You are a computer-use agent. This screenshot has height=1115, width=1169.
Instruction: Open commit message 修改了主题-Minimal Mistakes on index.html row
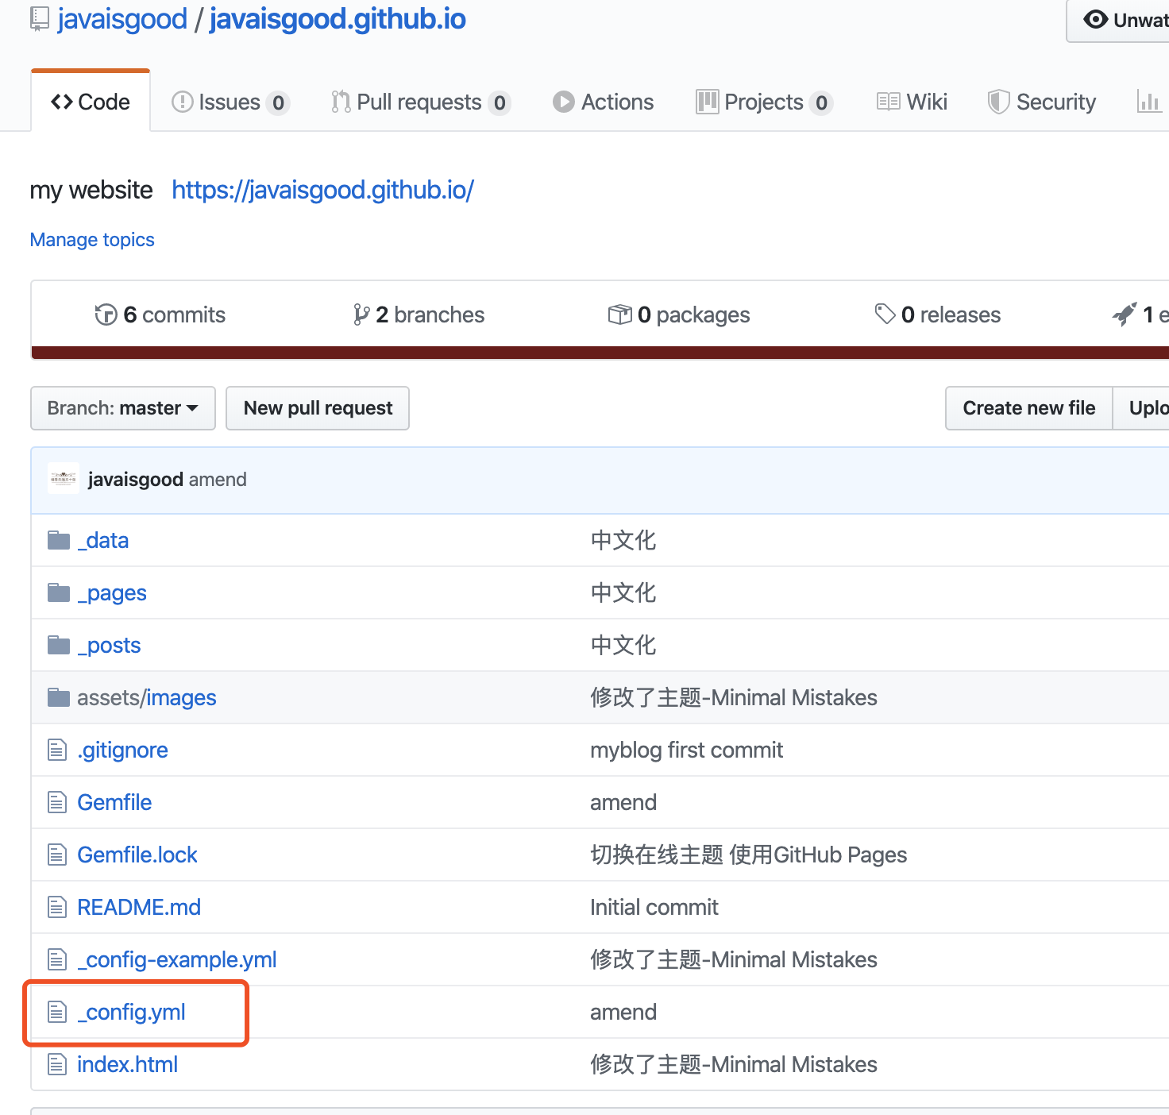(734, 1065)
